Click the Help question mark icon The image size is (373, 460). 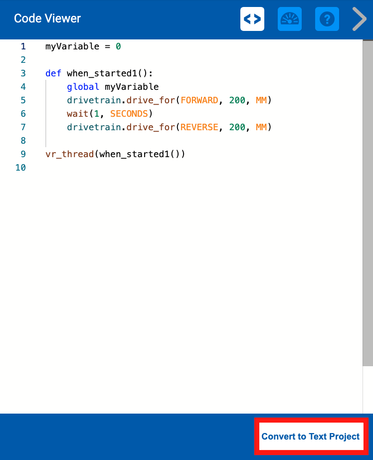tap(327, 19)
